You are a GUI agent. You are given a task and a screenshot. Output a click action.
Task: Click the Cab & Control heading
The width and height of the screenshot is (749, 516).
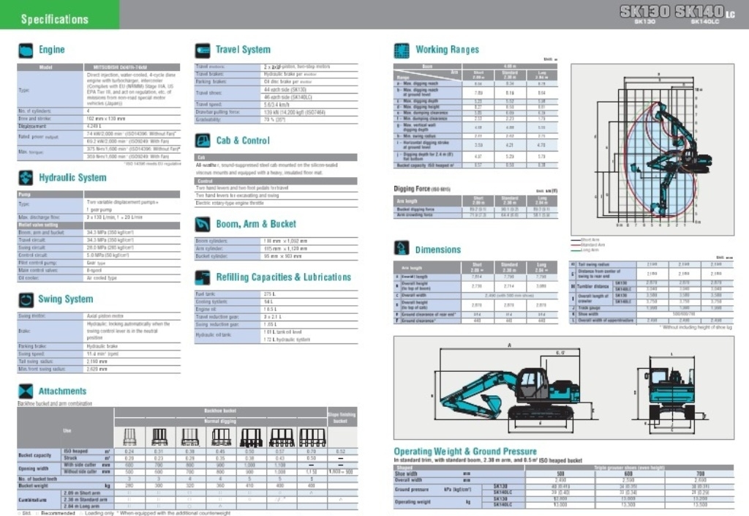point(243,141)
